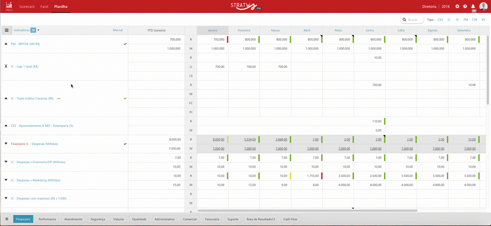Open the Indicadores dropdown arrow
Image resolution: width=491 pixels, height=226 pixels.
click(x=38, y=30)
